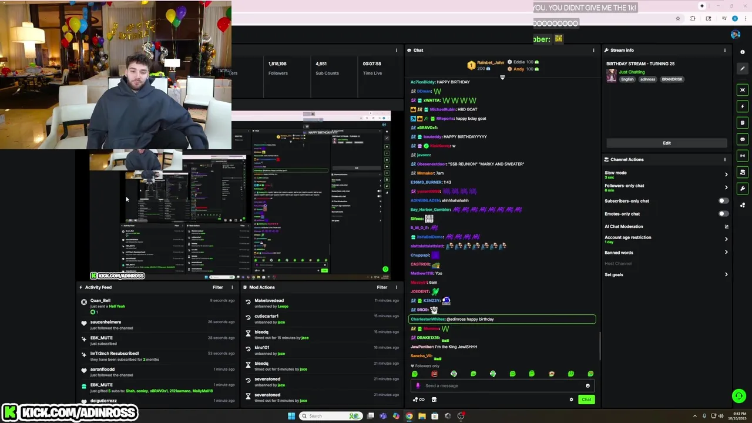This screenshot has width=752, height=423.
Task: Select the Just Chatting category link
Action: [x=632, y=72]
